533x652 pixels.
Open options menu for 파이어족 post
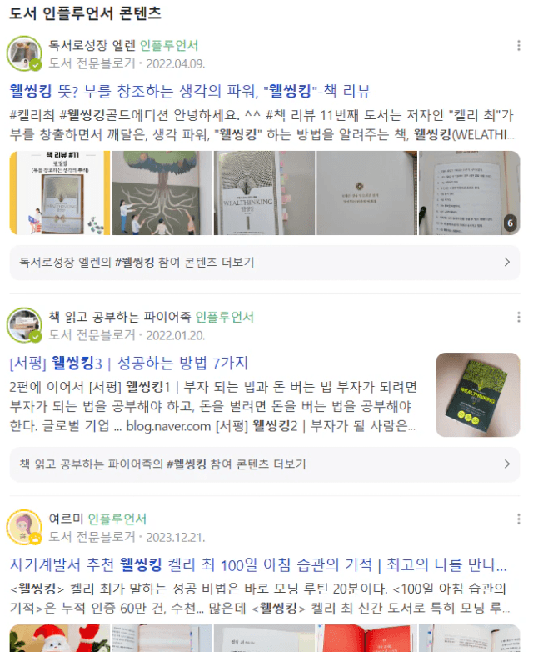[519, 318]
